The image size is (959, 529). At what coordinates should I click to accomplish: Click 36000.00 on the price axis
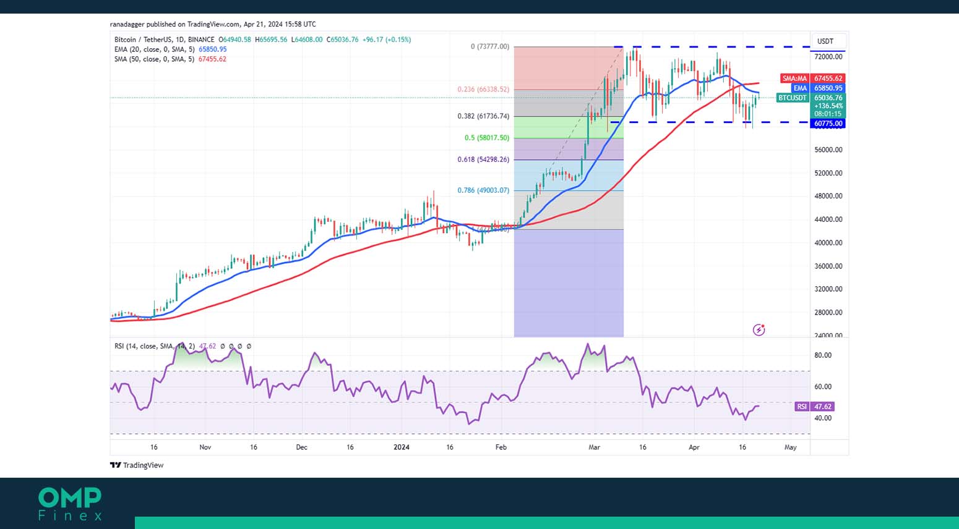[x=828, y=266]
